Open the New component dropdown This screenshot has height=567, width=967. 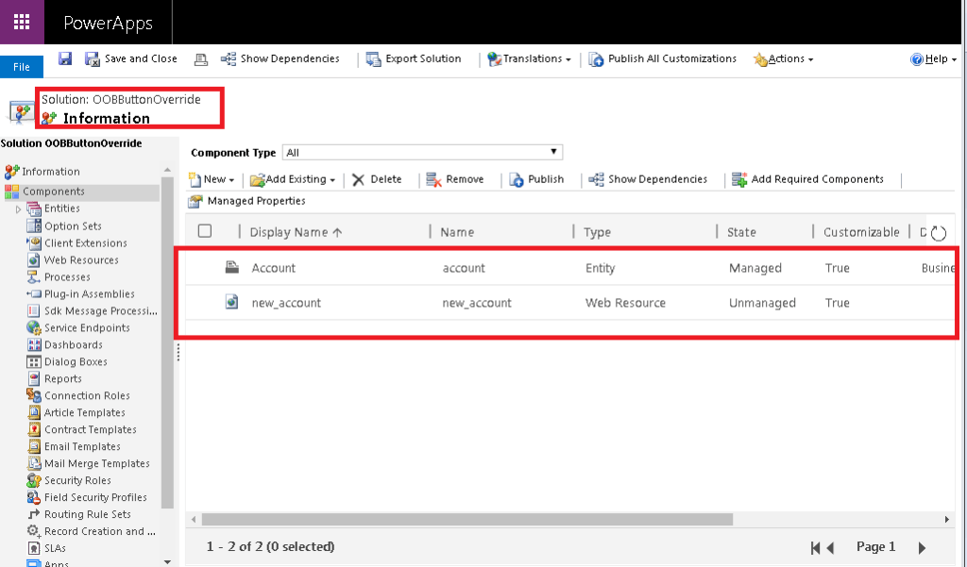[212, 179]
